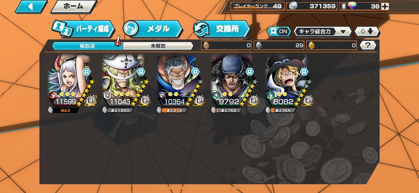
Task: Switch the ascending/descending sort order arrows
Action: (x=367, y=31)
